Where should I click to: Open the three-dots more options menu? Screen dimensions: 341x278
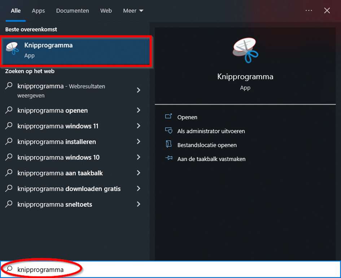[309, 10]
